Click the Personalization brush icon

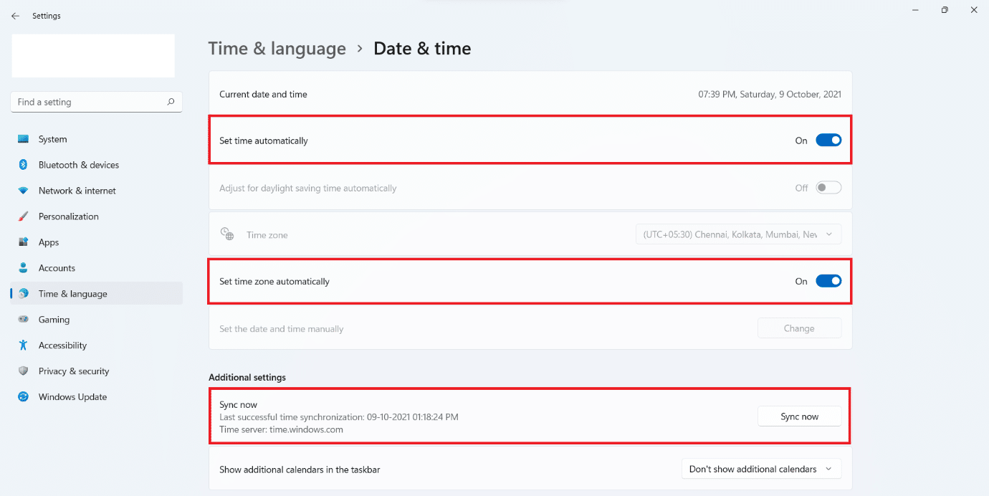24,216
